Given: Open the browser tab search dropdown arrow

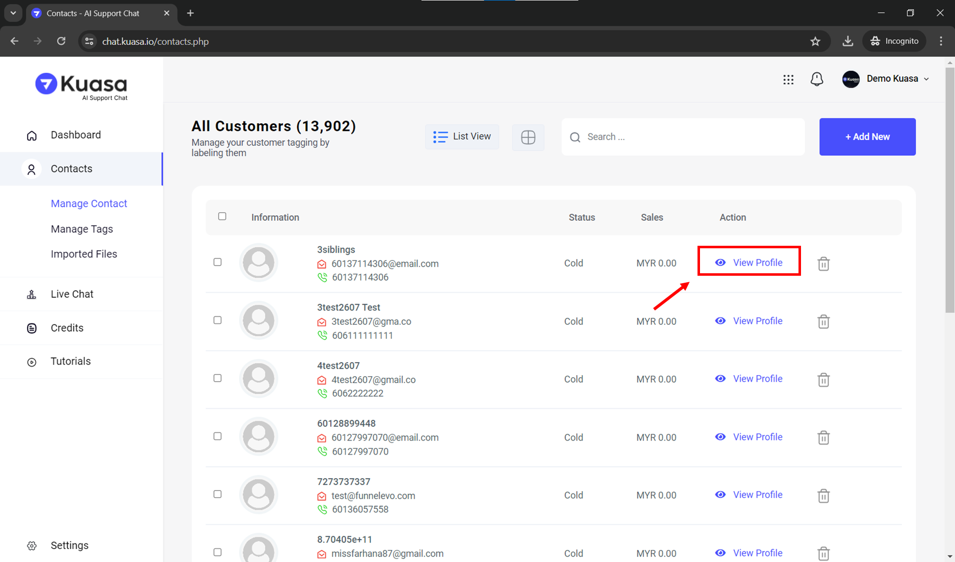Looking at the screenshot, I should [13, 13].
